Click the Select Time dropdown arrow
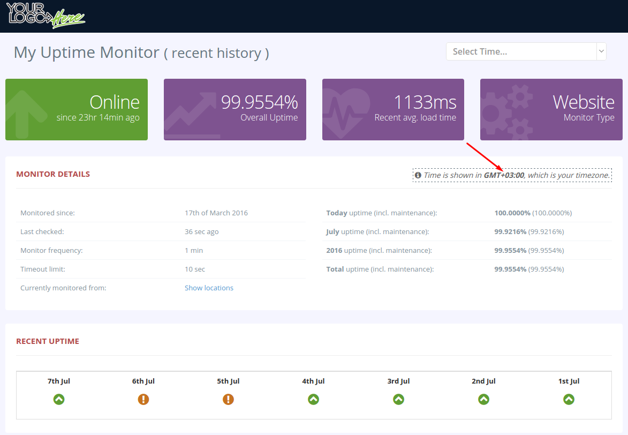Image resolution: width=628 pixels, height=435 pixels. pos(601,51)
